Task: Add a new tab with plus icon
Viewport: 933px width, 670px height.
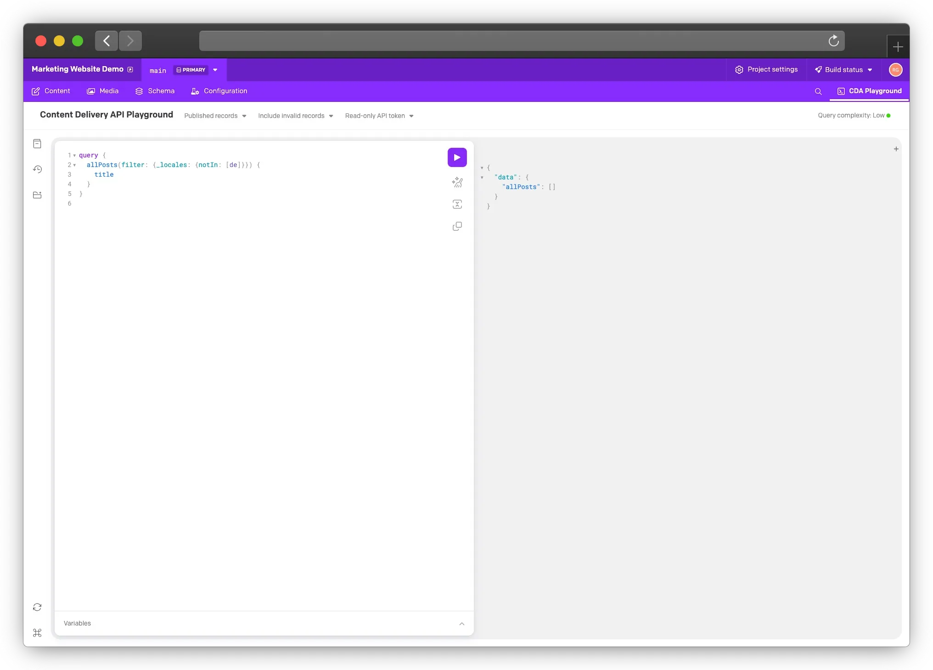Action: [x=896, y=149]
